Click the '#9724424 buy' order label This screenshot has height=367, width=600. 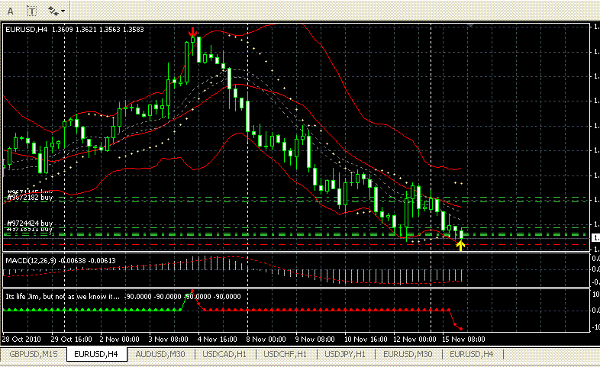(x=30, y=224)
